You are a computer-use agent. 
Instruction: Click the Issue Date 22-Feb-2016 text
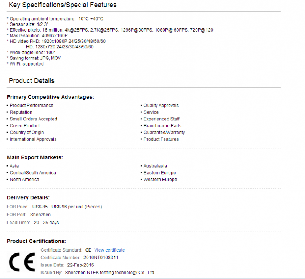coord(80,265)
